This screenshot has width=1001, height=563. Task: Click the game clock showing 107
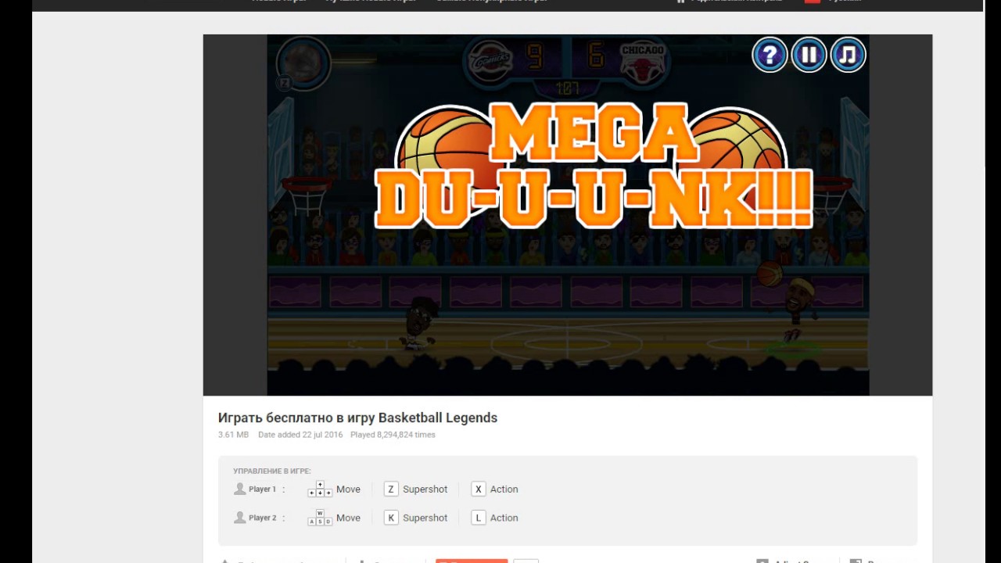[567, 88]
